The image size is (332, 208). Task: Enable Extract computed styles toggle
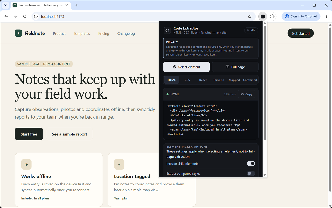[251, 173]
